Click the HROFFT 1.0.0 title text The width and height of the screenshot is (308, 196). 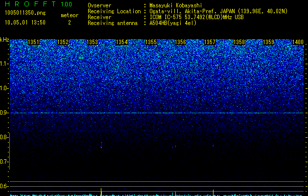(38, 4)
